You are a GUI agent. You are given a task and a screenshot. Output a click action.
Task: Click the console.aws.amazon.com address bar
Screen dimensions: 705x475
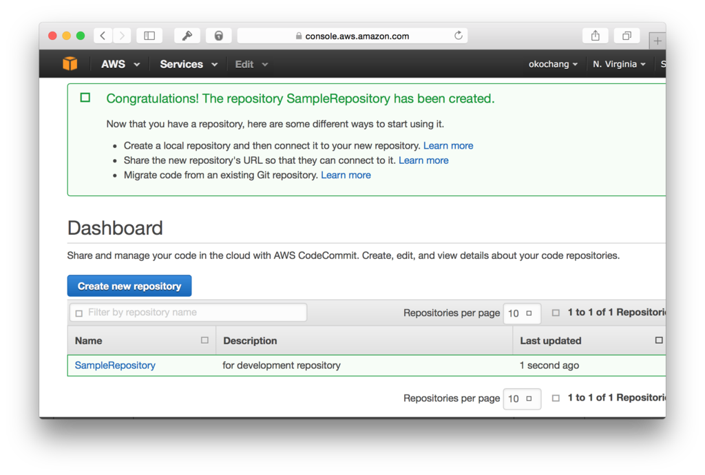[352, 36]
